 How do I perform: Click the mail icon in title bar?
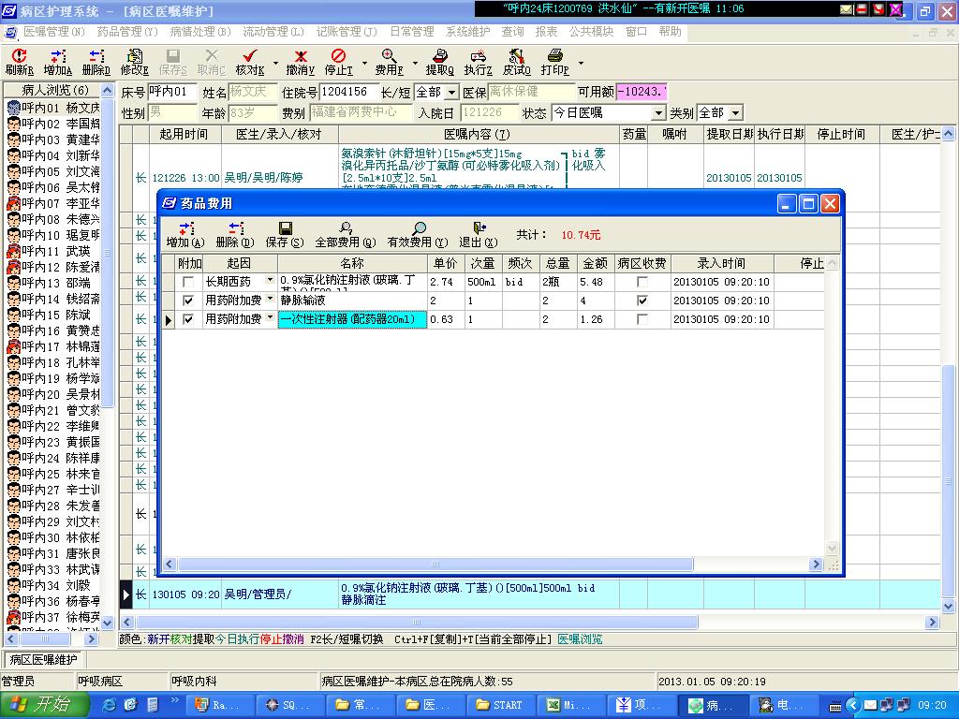pyautogui.click(x=847, y=9)
